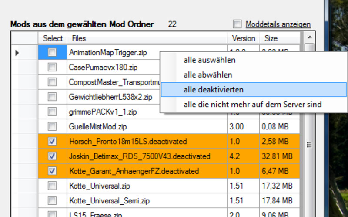Choose 'alle auswählen' from context menu
Viewport: 348px width, 217px height.
pos(209,60)
